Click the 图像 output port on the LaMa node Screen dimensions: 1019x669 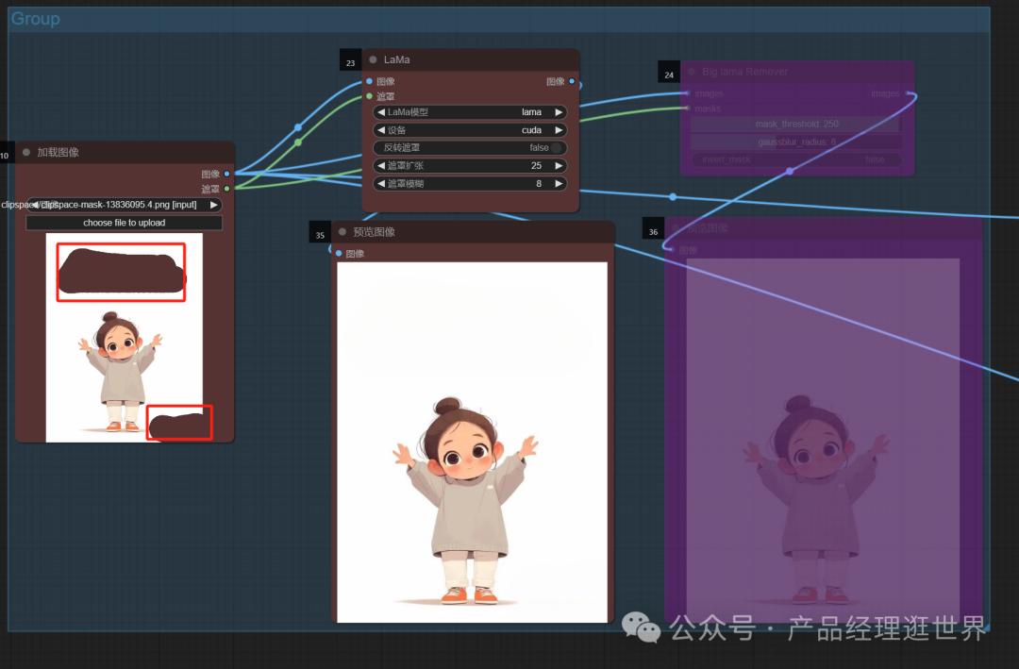coord(574,81)
